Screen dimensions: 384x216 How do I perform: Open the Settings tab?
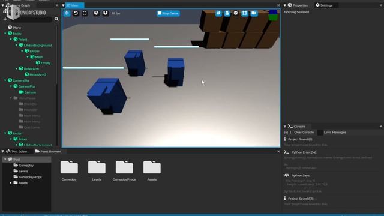(x=326, y=5)
